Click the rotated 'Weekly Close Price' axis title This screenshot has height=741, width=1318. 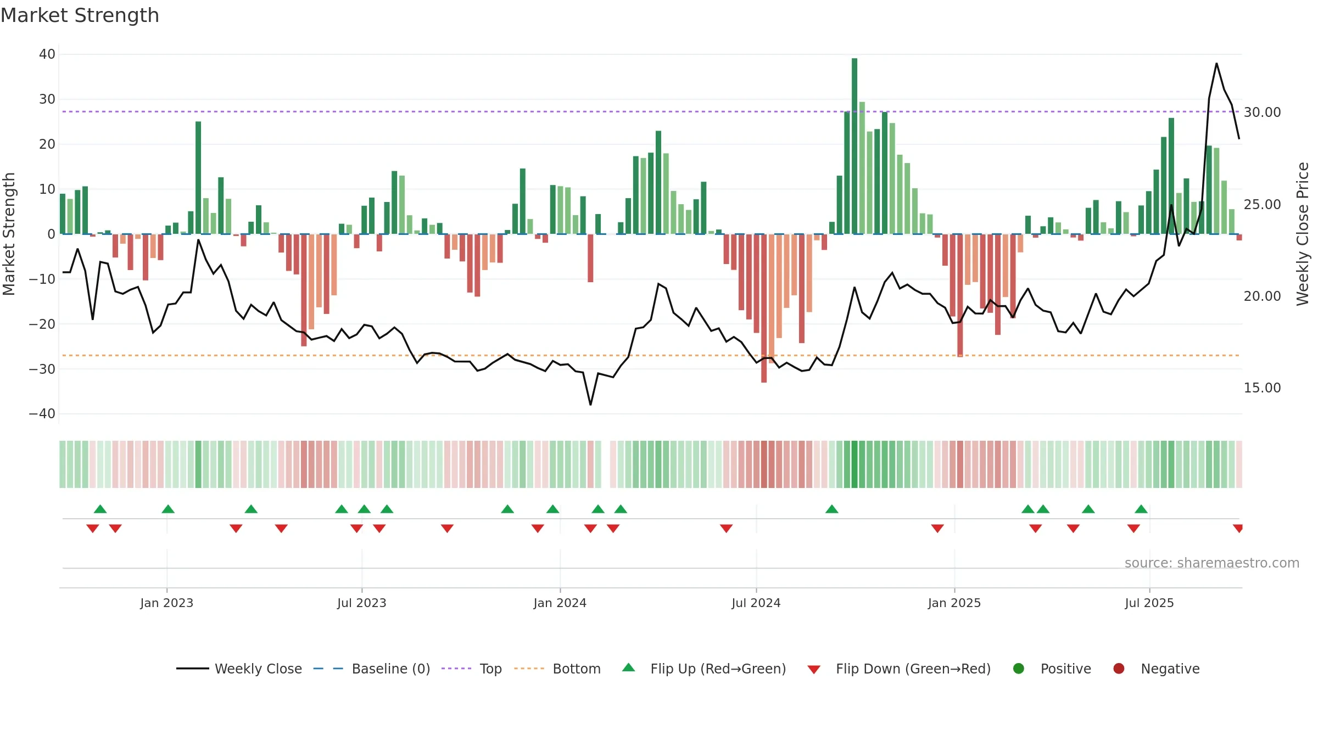(1303, 234)
